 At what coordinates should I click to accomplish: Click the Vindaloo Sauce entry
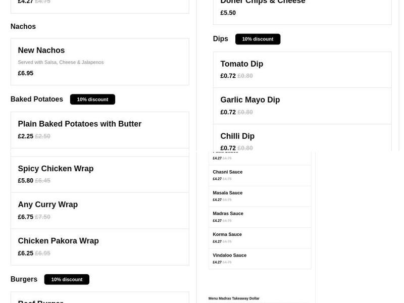(x=260, y=258)
